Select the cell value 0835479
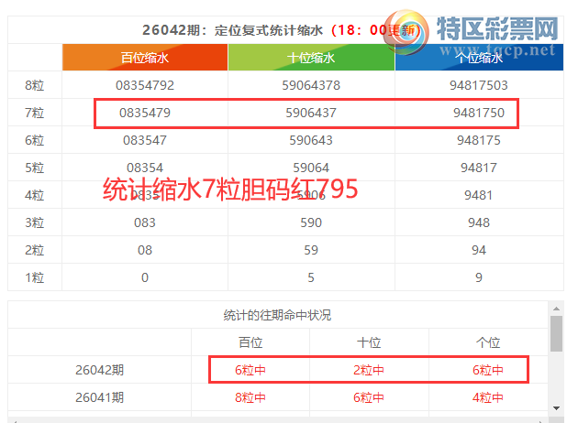Screen dimensions: 567x423 tap(145, 113)
